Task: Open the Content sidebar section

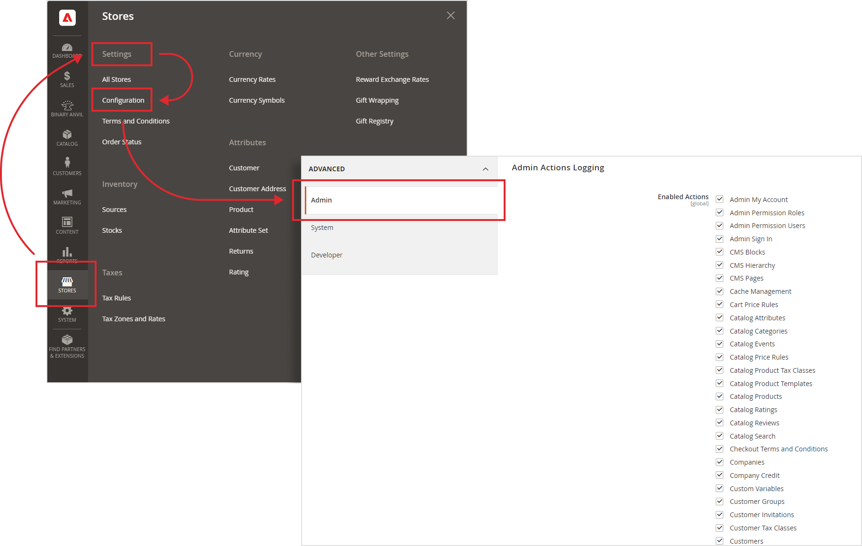Action: [x=67, y=226]
